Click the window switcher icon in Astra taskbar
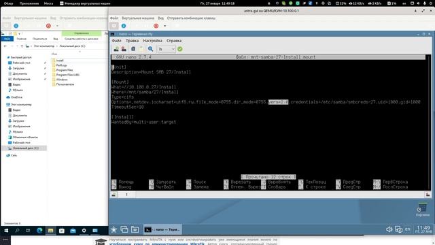The image size is (435, 245). point(124,229)
